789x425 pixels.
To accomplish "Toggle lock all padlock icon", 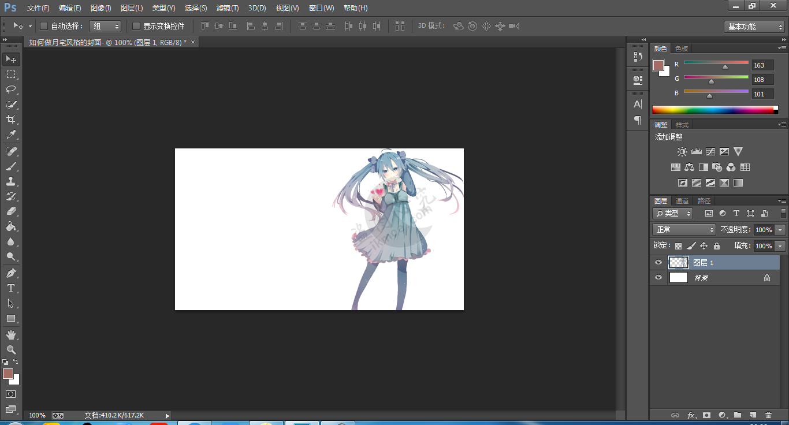I will (716, 246).
